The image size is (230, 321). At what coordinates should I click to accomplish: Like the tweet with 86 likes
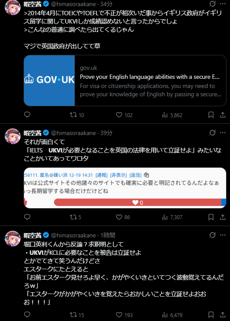(123, 217)
